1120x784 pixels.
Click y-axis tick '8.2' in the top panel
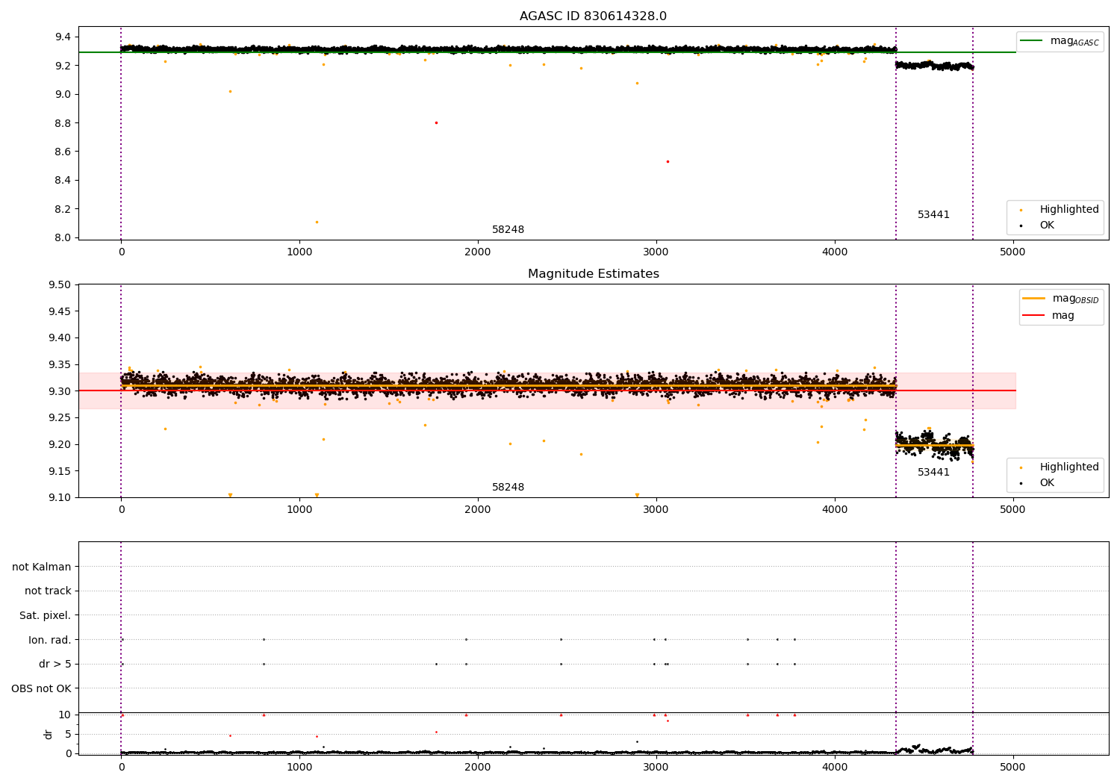coord(64,209)
